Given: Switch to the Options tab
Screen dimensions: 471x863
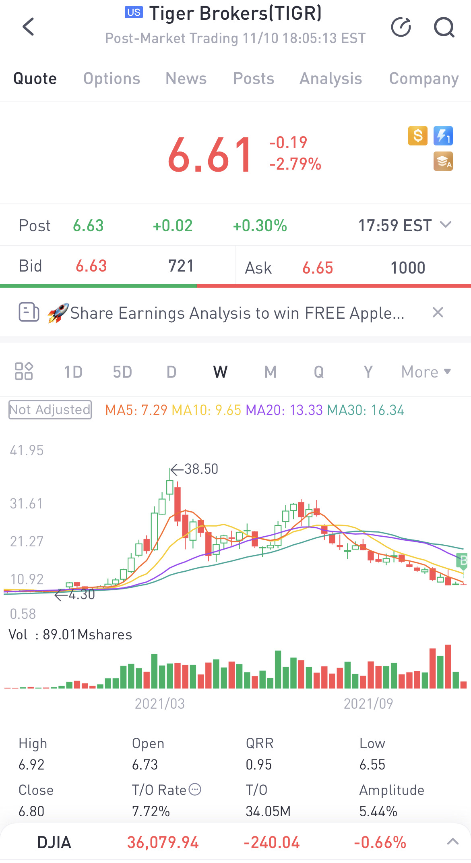Looking at the screenshot, I should pyautogui.click(x=112, y=79).
